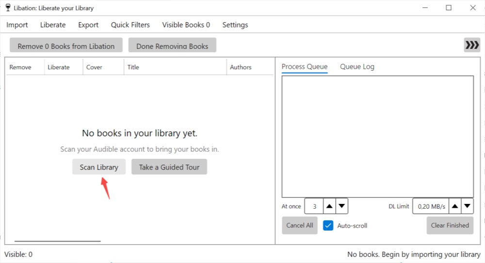Toggle the Auto-scroll checkbox
The image size is (485, 263).
[328, 226]
